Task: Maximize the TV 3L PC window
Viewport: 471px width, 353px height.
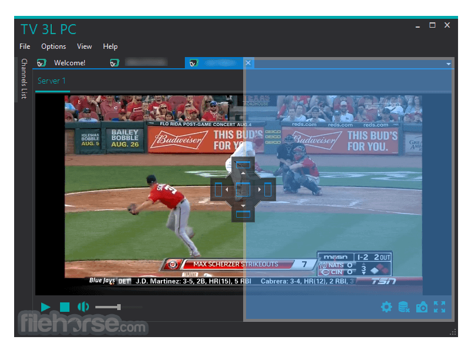Action: [x=432, y=25]
